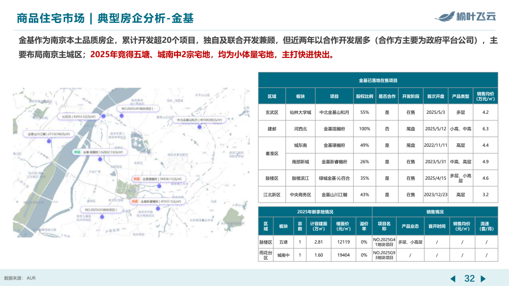The height and width of the screenshot is (286, 509).
Task: Open the 金基璟樾府 39434.11 map label
Action: click(x=159, y=179)
